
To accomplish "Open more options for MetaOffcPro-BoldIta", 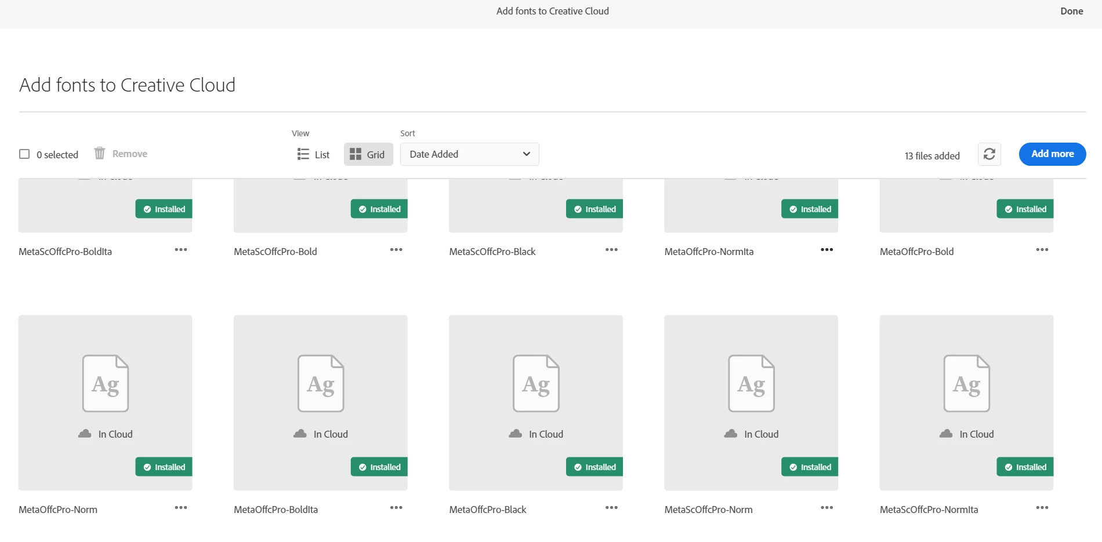I will click(x=396, y=508).
